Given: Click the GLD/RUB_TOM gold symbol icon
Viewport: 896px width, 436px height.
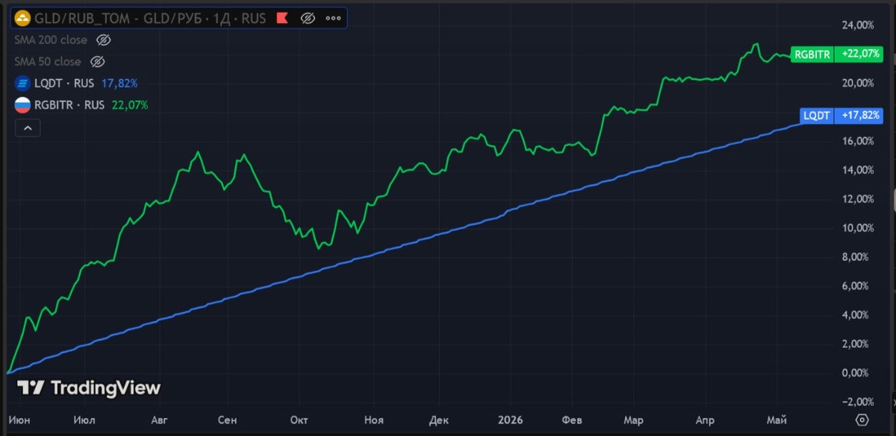Looking at the screenshot, I should (x=23, y=18).
